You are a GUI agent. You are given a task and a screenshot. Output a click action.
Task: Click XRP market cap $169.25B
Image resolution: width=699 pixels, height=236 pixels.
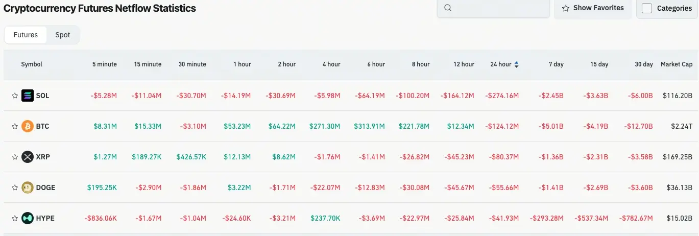pos(678,157)
